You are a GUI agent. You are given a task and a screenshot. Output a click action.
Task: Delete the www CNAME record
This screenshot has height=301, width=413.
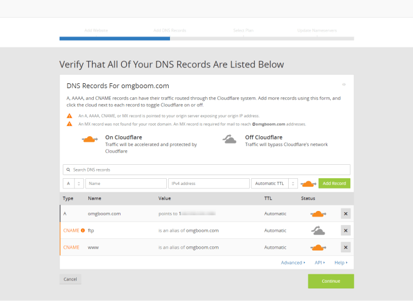tap(345, 247)
